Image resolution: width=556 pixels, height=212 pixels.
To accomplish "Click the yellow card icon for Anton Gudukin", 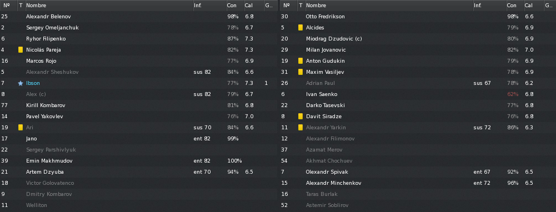I will click(300, 61).
